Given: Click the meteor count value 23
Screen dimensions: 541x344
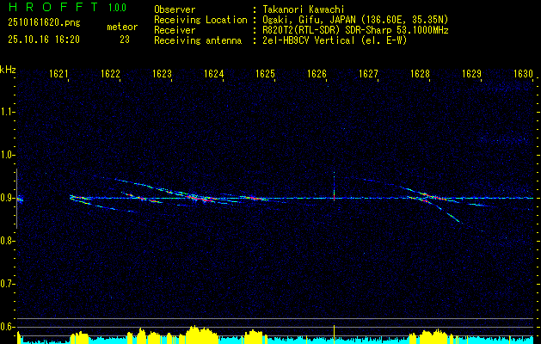Looking at the screenshot, I should (x=125, y=40).
